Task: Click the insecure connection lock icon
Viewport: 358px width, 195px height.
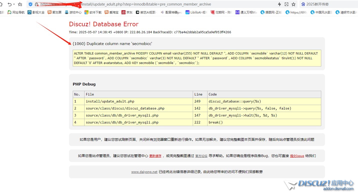Action: [x=37, y=4]
